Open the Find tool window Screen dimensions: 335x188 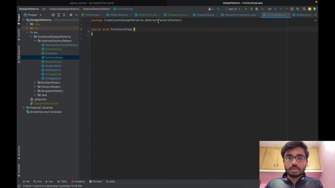tap(38, 182)
